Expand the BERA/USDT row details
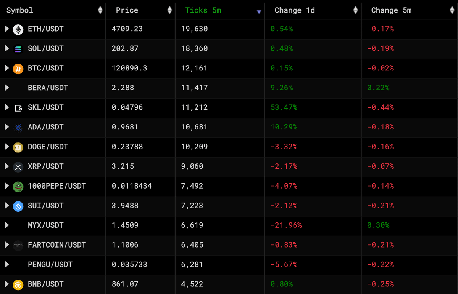This screenshot has width=458, height=294. pyautogui.click(x=6, y=88)
